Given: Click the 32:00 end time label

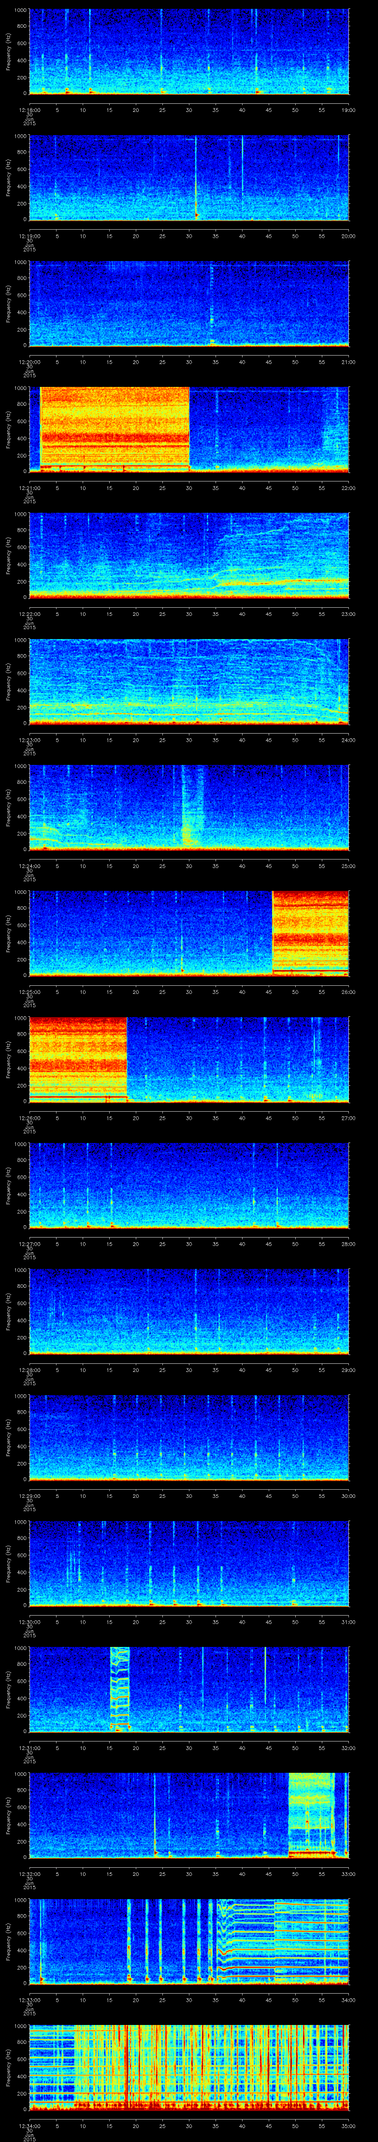Looking at the screenshot, I should tap(349, 1748).
